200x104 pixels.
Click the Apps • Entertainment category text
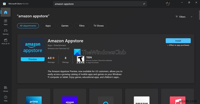click(x=57, y=45)
